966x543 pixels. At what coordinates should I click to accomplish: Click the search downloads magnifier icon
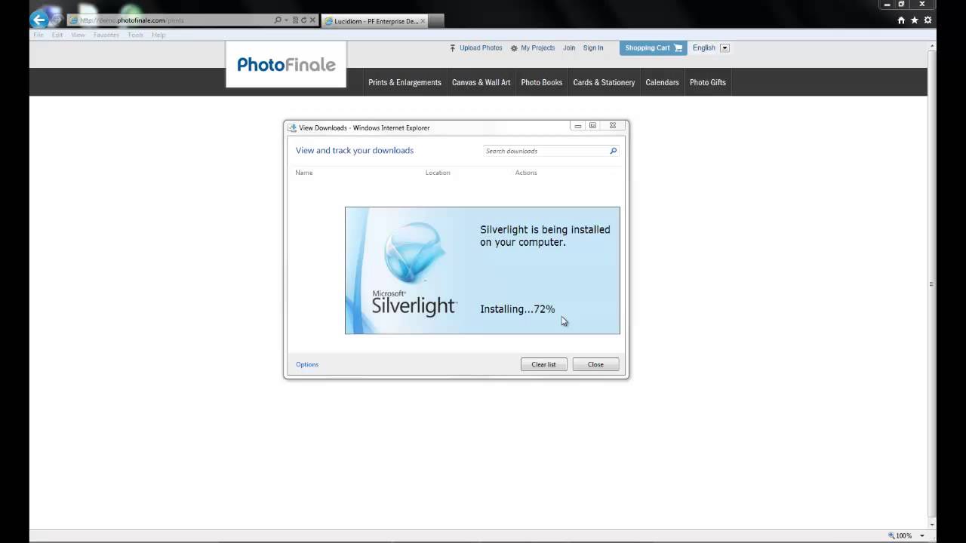tap(613, 151)
